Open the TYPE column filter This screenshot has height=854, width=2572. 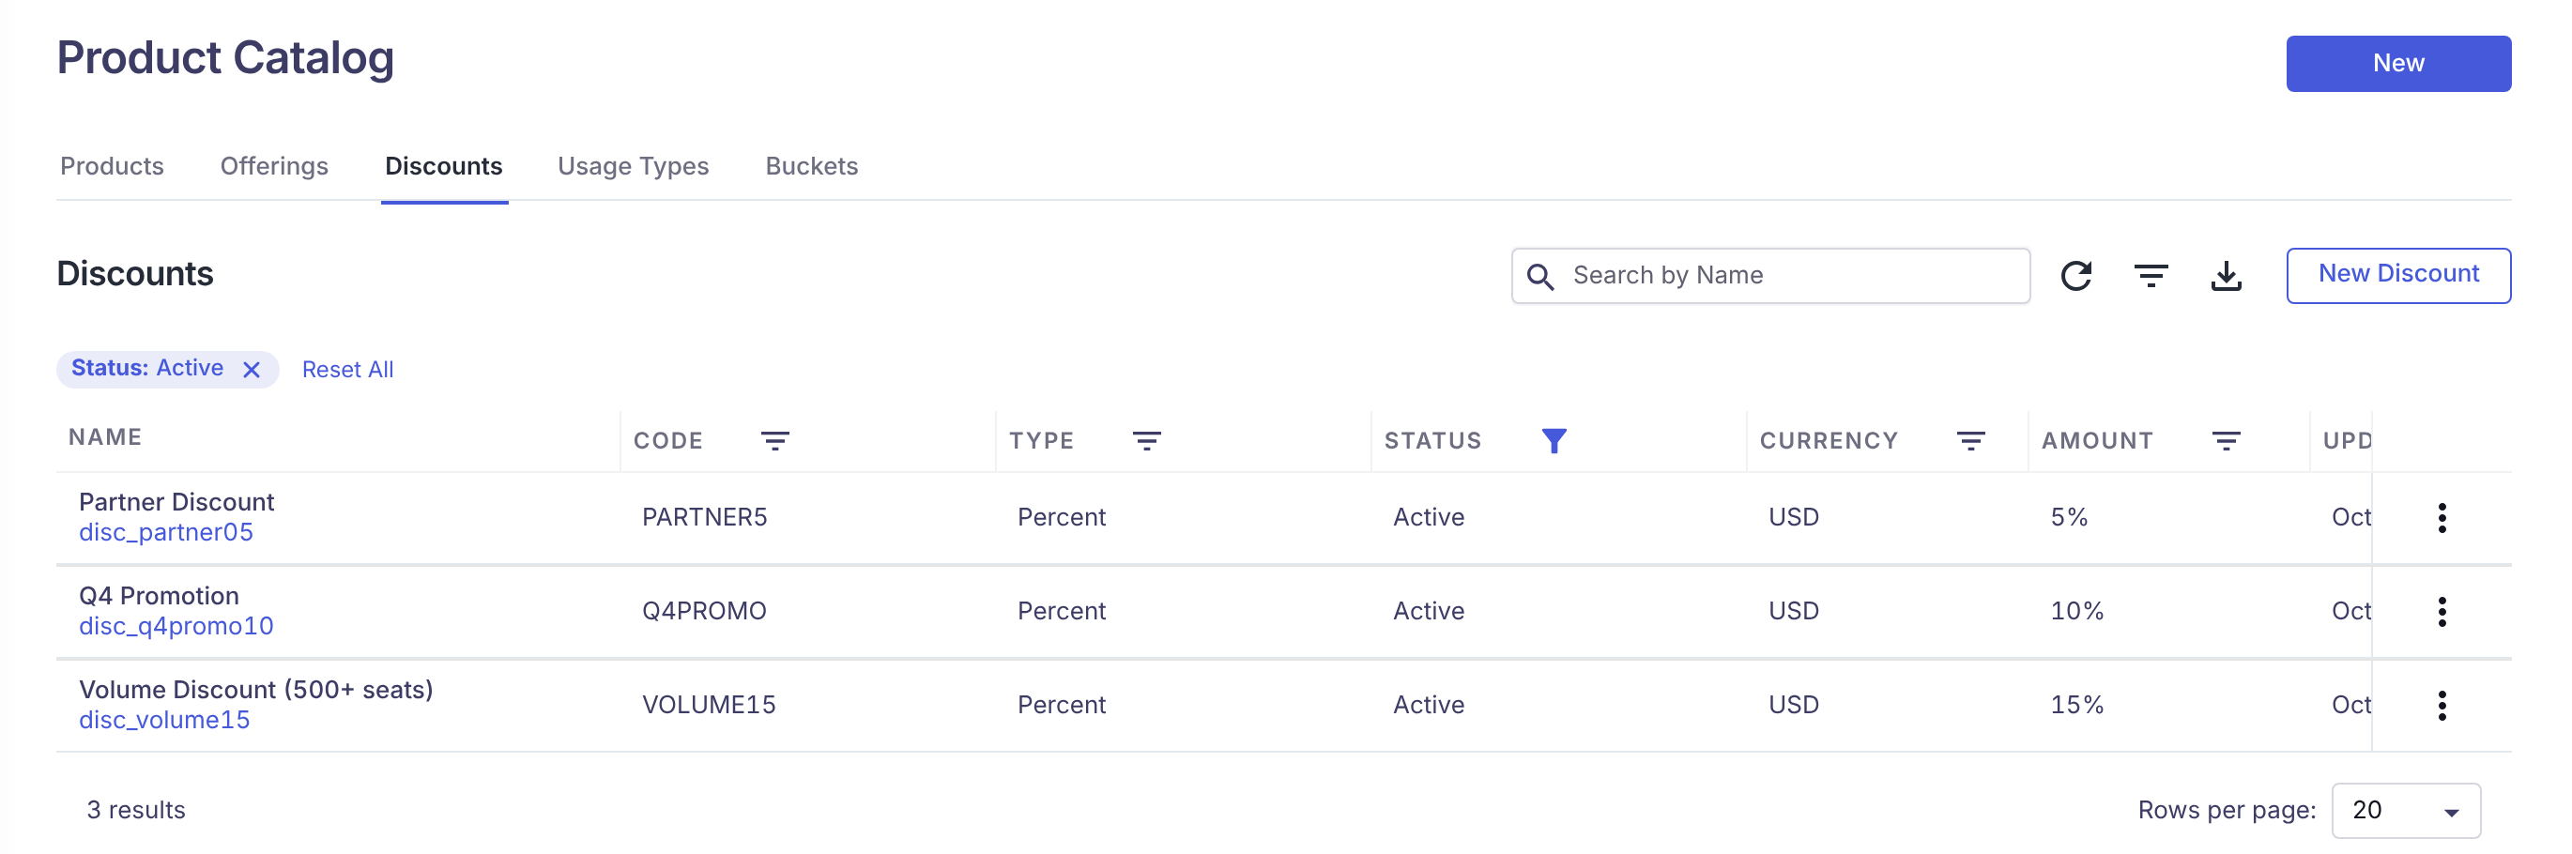(1146, 440)
